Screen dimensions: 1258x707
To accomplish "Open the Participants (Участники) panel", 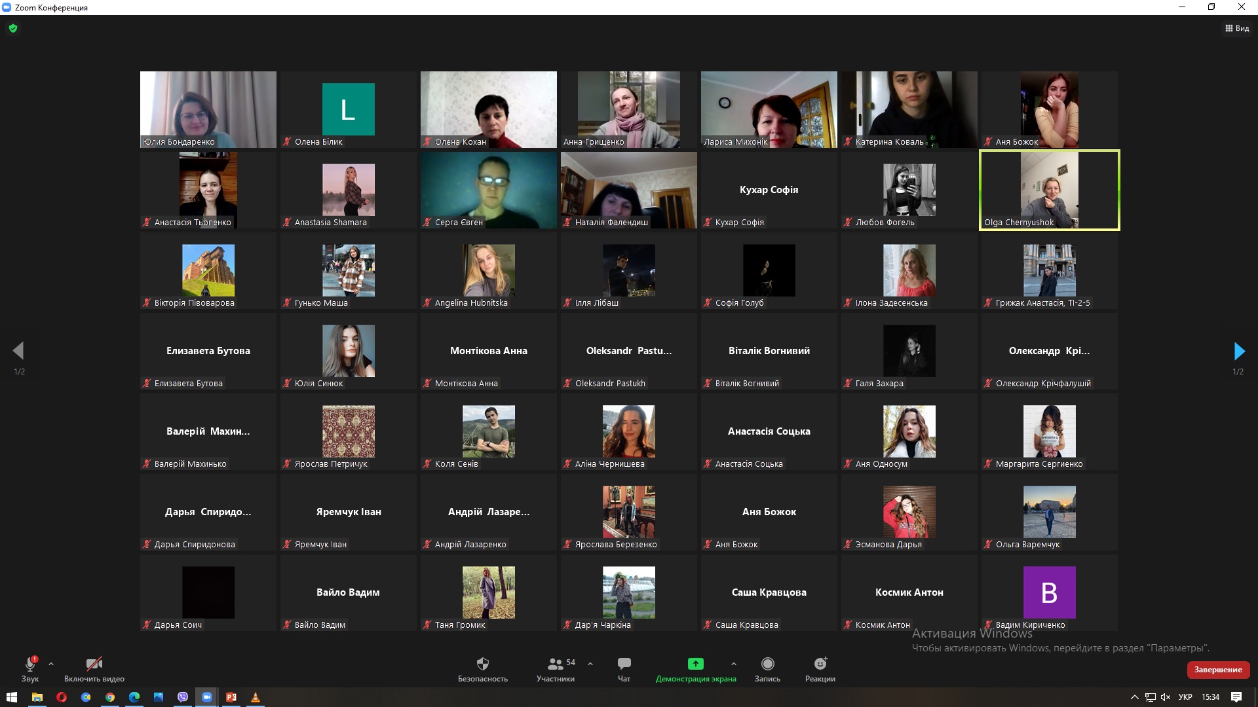I will point(556,664).
